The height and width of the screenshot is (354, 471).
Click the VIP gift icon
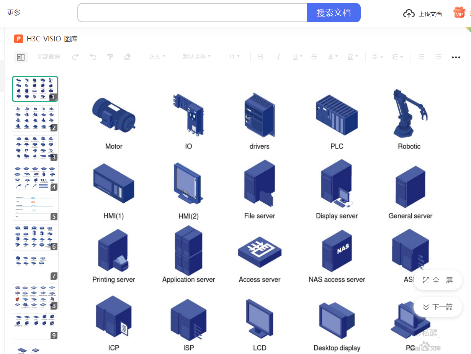[x=459, y=12]
